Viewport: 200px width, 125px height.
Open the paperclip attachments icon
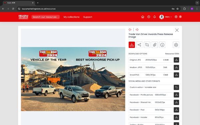point(155,45)
